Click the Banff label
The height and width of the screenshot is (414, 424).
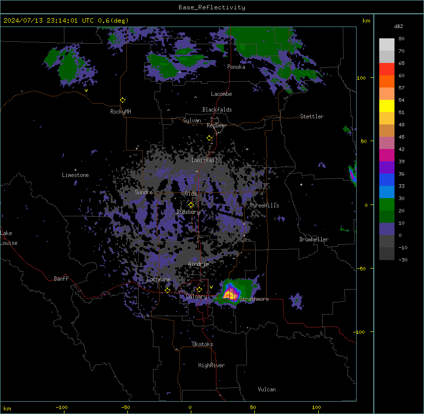click(61, 279)
